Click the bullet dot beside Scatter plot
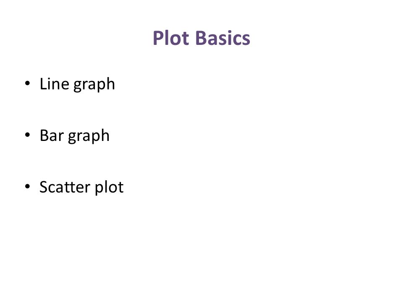 coord(28,186)
